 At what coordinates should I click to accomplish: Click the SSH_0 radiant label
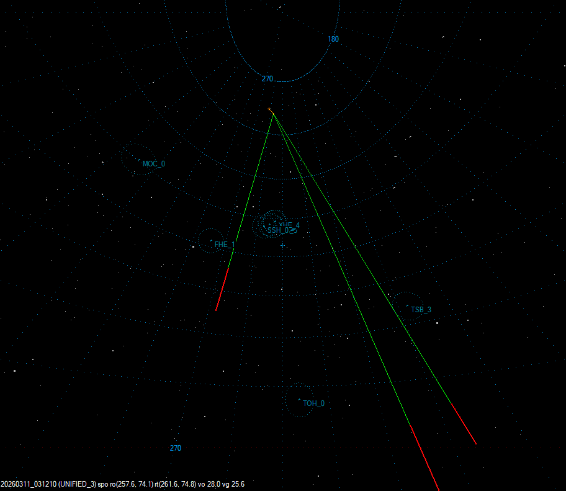point(278,230)
